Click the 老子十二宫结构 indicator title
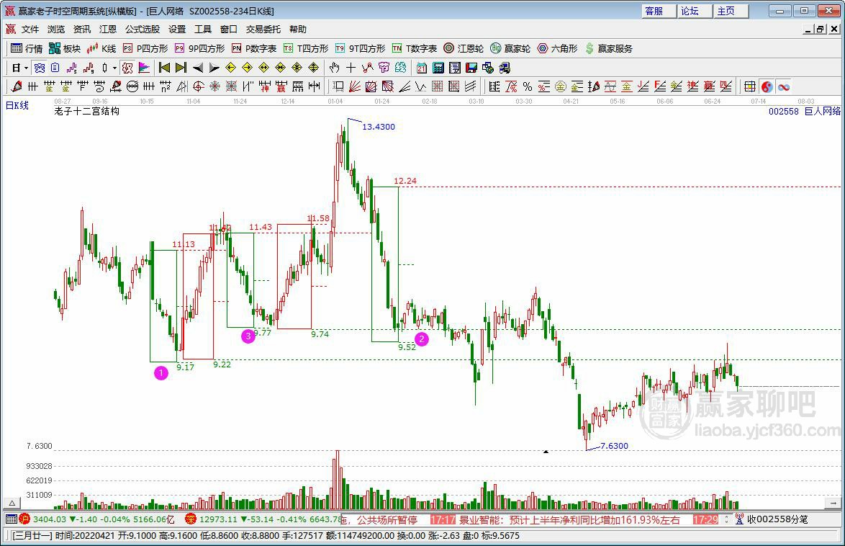Image resolution: width=845 pixels, height=546 pixels. [87, 111]
